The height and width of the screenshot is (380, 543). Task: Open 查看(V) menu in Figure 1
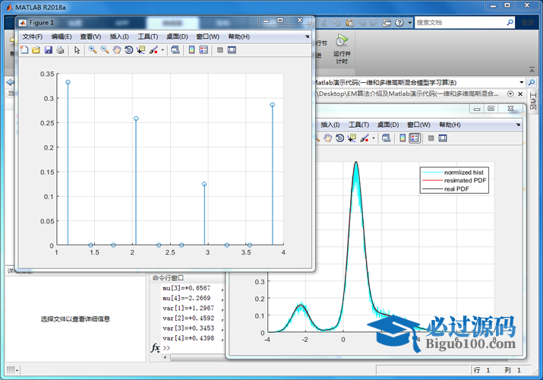[x=90, y=36]
